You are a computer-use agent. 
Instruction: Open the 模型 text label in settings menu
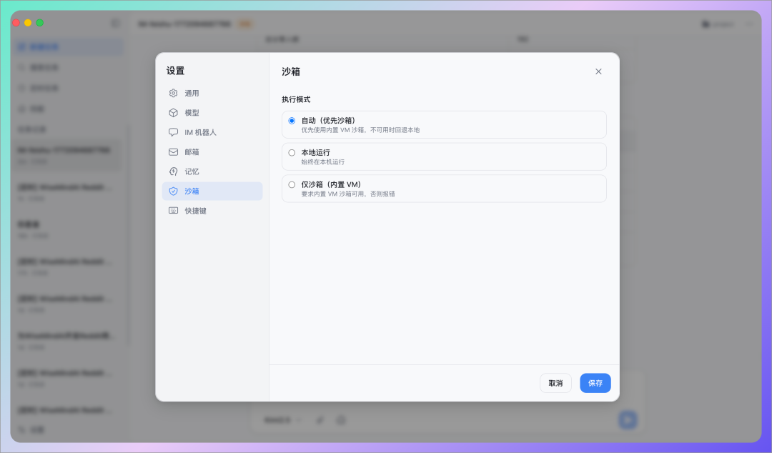192,113
